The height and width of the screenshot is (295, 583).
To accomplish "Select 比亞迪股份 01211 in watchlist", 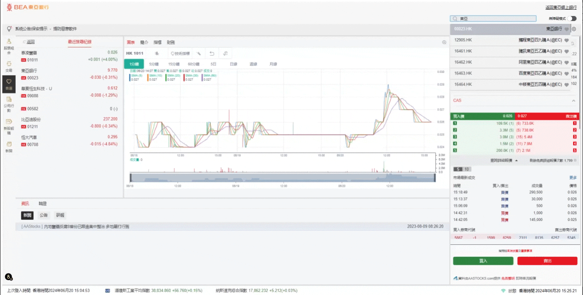I will click(69, 123).
